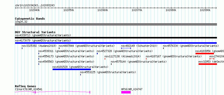Image resolution: width=224 pixels, height=95 pixels.
Task: Open the nsv4576330 variant label
Action: (x=191, y=46)
